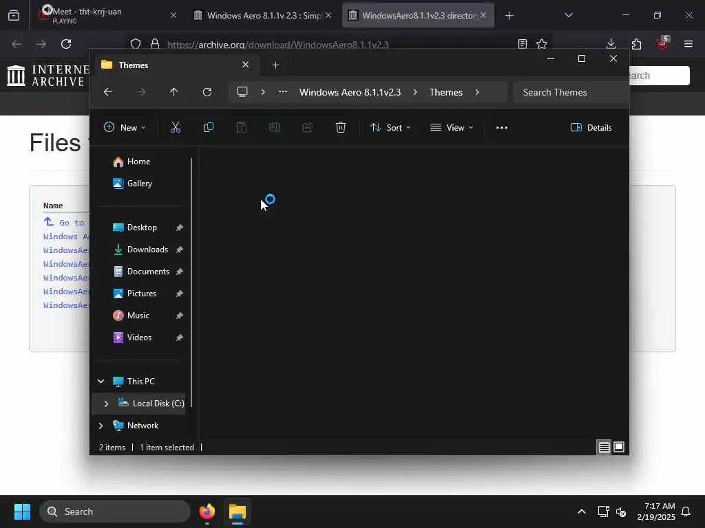Select Network in navigation pane
This screenshot has width=705, height=528.
pyautogui.click(x=143, y=425)
